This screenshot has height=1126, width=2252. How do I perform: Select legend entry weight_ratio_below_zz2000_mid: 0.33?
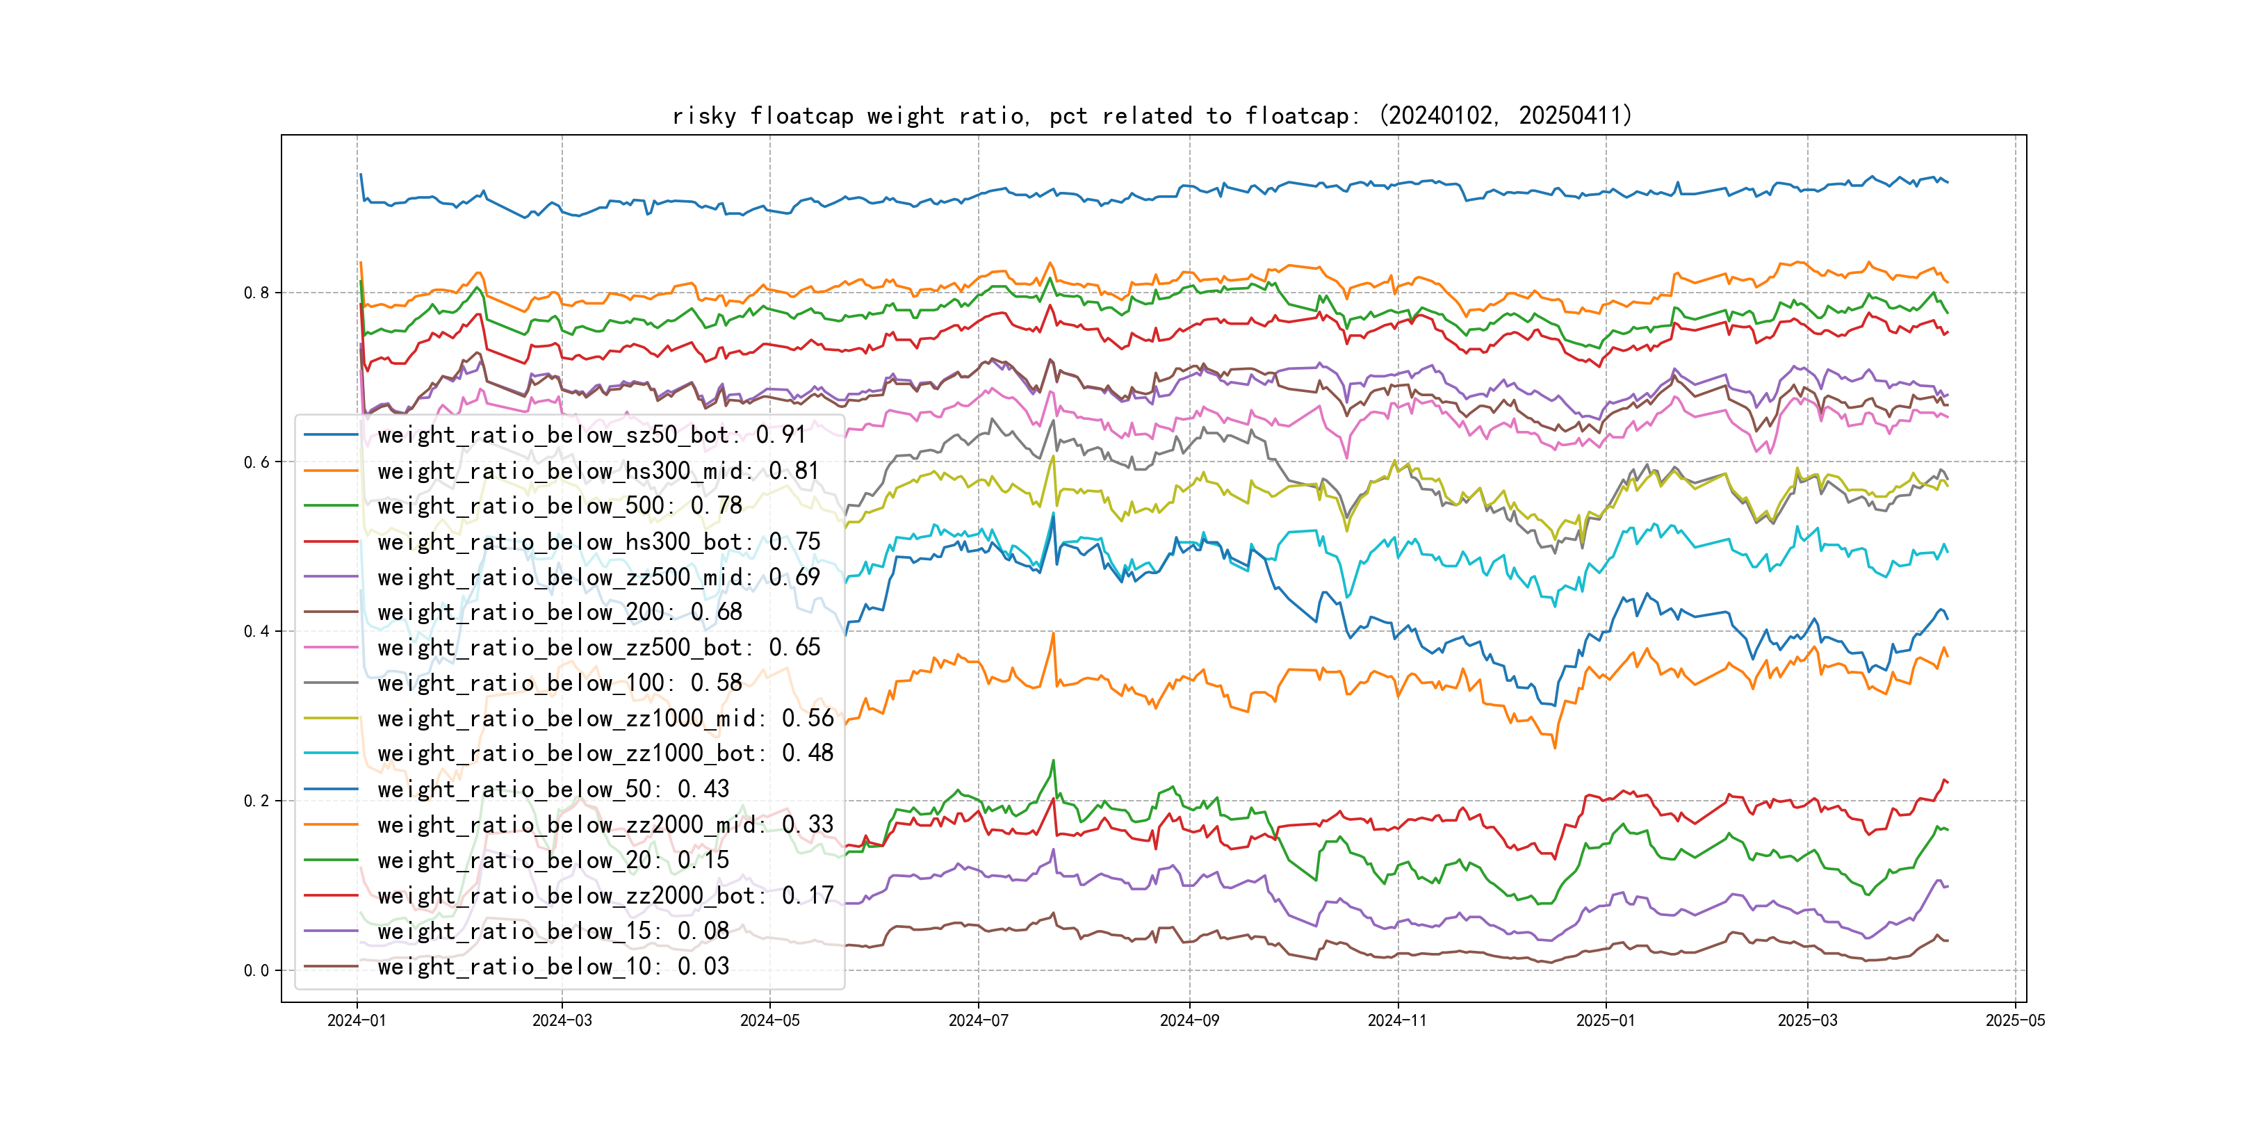tap(605, 824)
